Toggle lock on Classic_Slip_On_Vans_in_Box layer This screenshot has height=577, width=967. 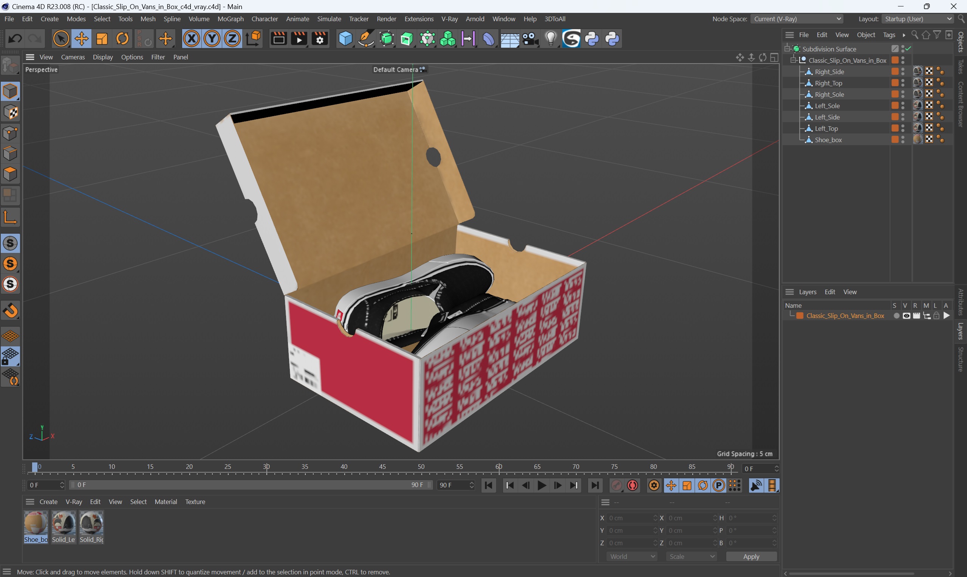point(936,316)
